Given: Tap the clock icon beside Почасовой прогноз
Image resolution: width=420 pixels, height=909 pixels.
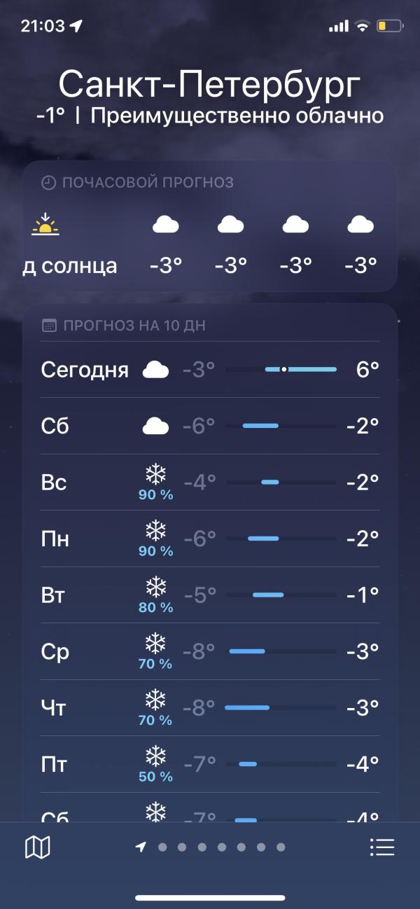Looking at the screenshot, I should click(48, 183).
